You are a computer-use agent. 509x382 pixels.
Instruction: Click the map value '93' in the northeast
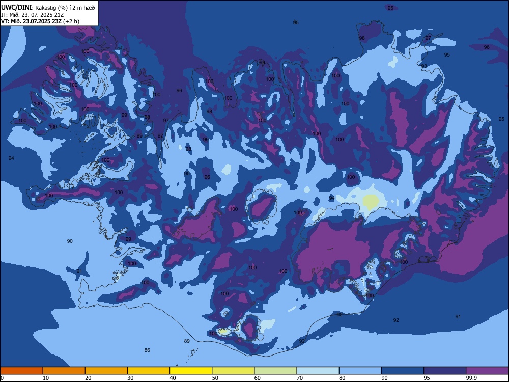pos(425,66)
